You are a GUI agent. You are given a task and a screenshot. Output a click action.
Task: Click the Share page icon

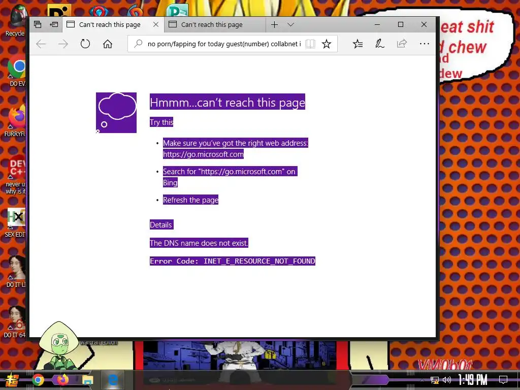402,44
